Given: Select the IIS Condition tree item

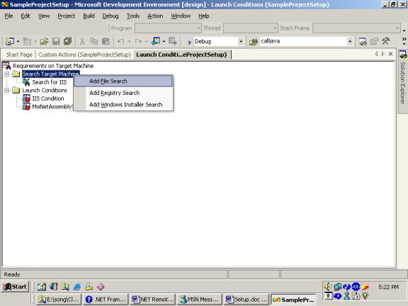Looking at the screenshot, I should 48,98.
